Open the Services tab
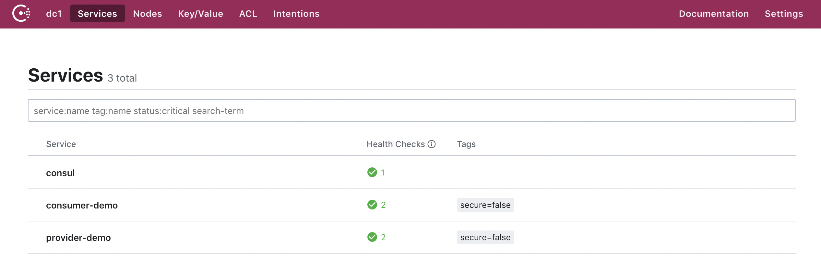This screenshot has height=270, width=821. [98, 14]
